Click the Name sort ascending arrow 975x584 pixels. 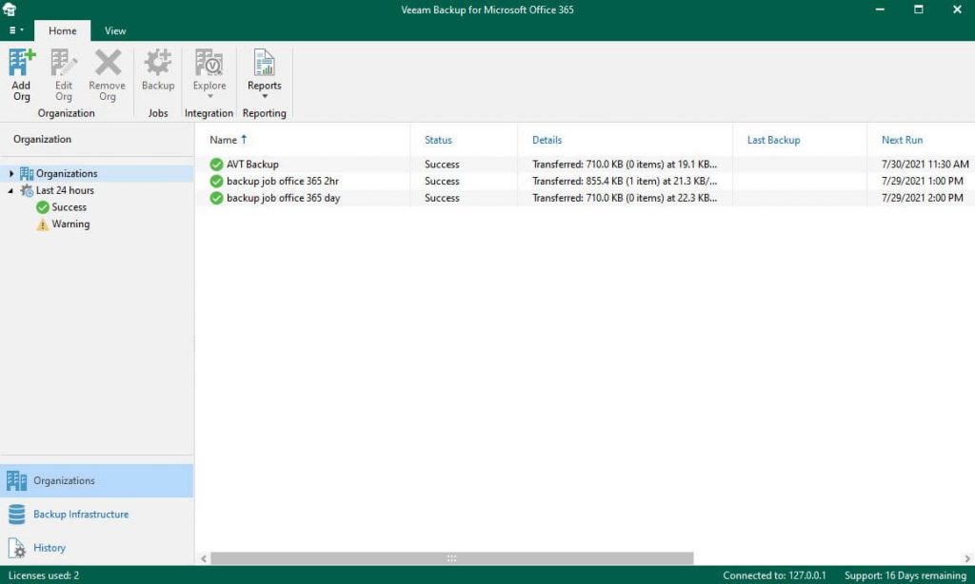[x=244, y=139]
